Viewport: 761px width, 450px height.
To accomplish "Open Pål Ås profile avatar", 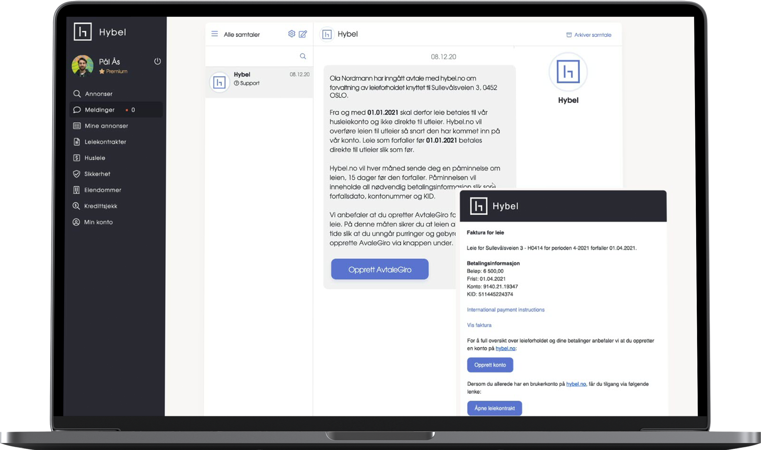I will 83,66.
